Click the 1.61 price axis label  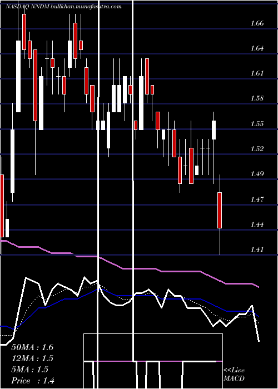point(257,73)
